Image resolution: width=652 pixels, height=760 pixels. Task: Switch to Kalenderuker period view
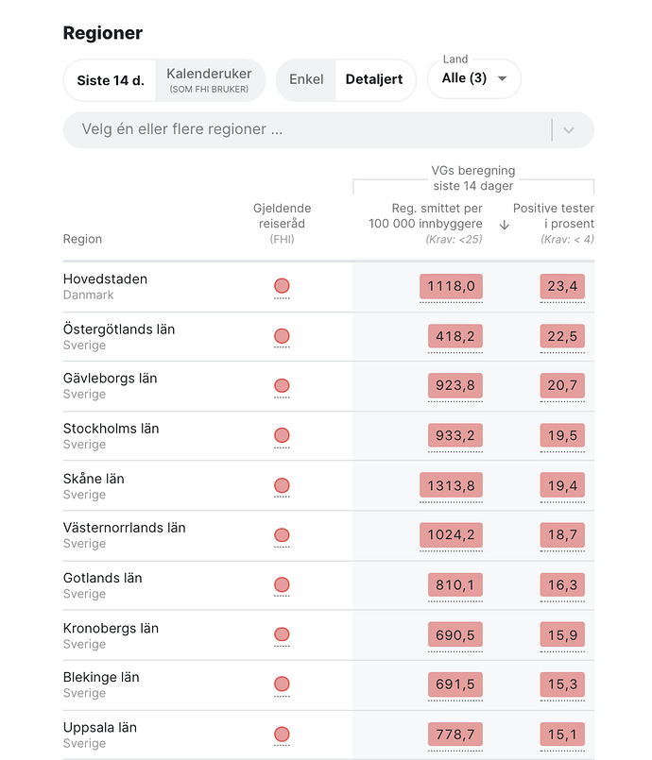[x=209, y=80]
